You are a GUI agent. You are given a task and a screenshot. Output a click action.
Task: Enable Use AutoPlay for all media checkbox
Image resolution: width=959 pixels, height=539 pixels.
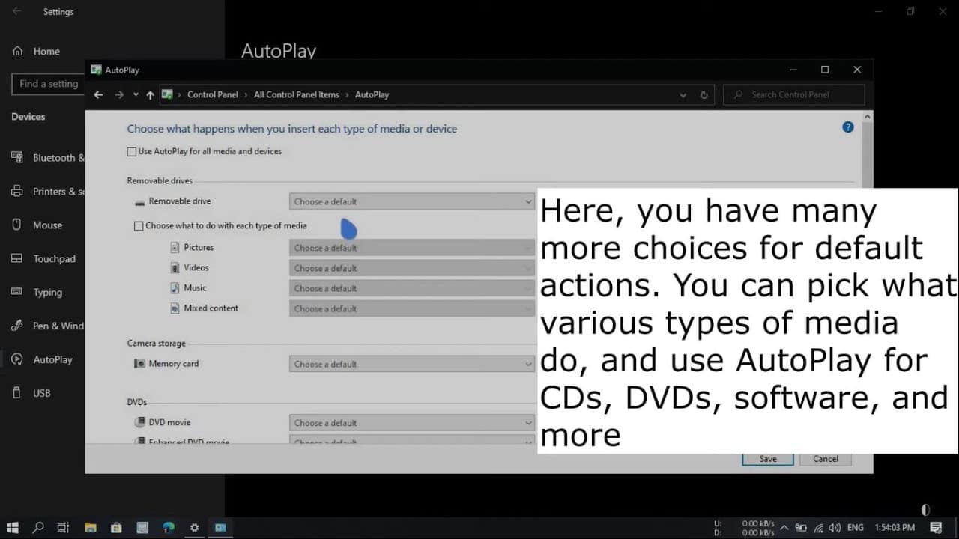132,151
